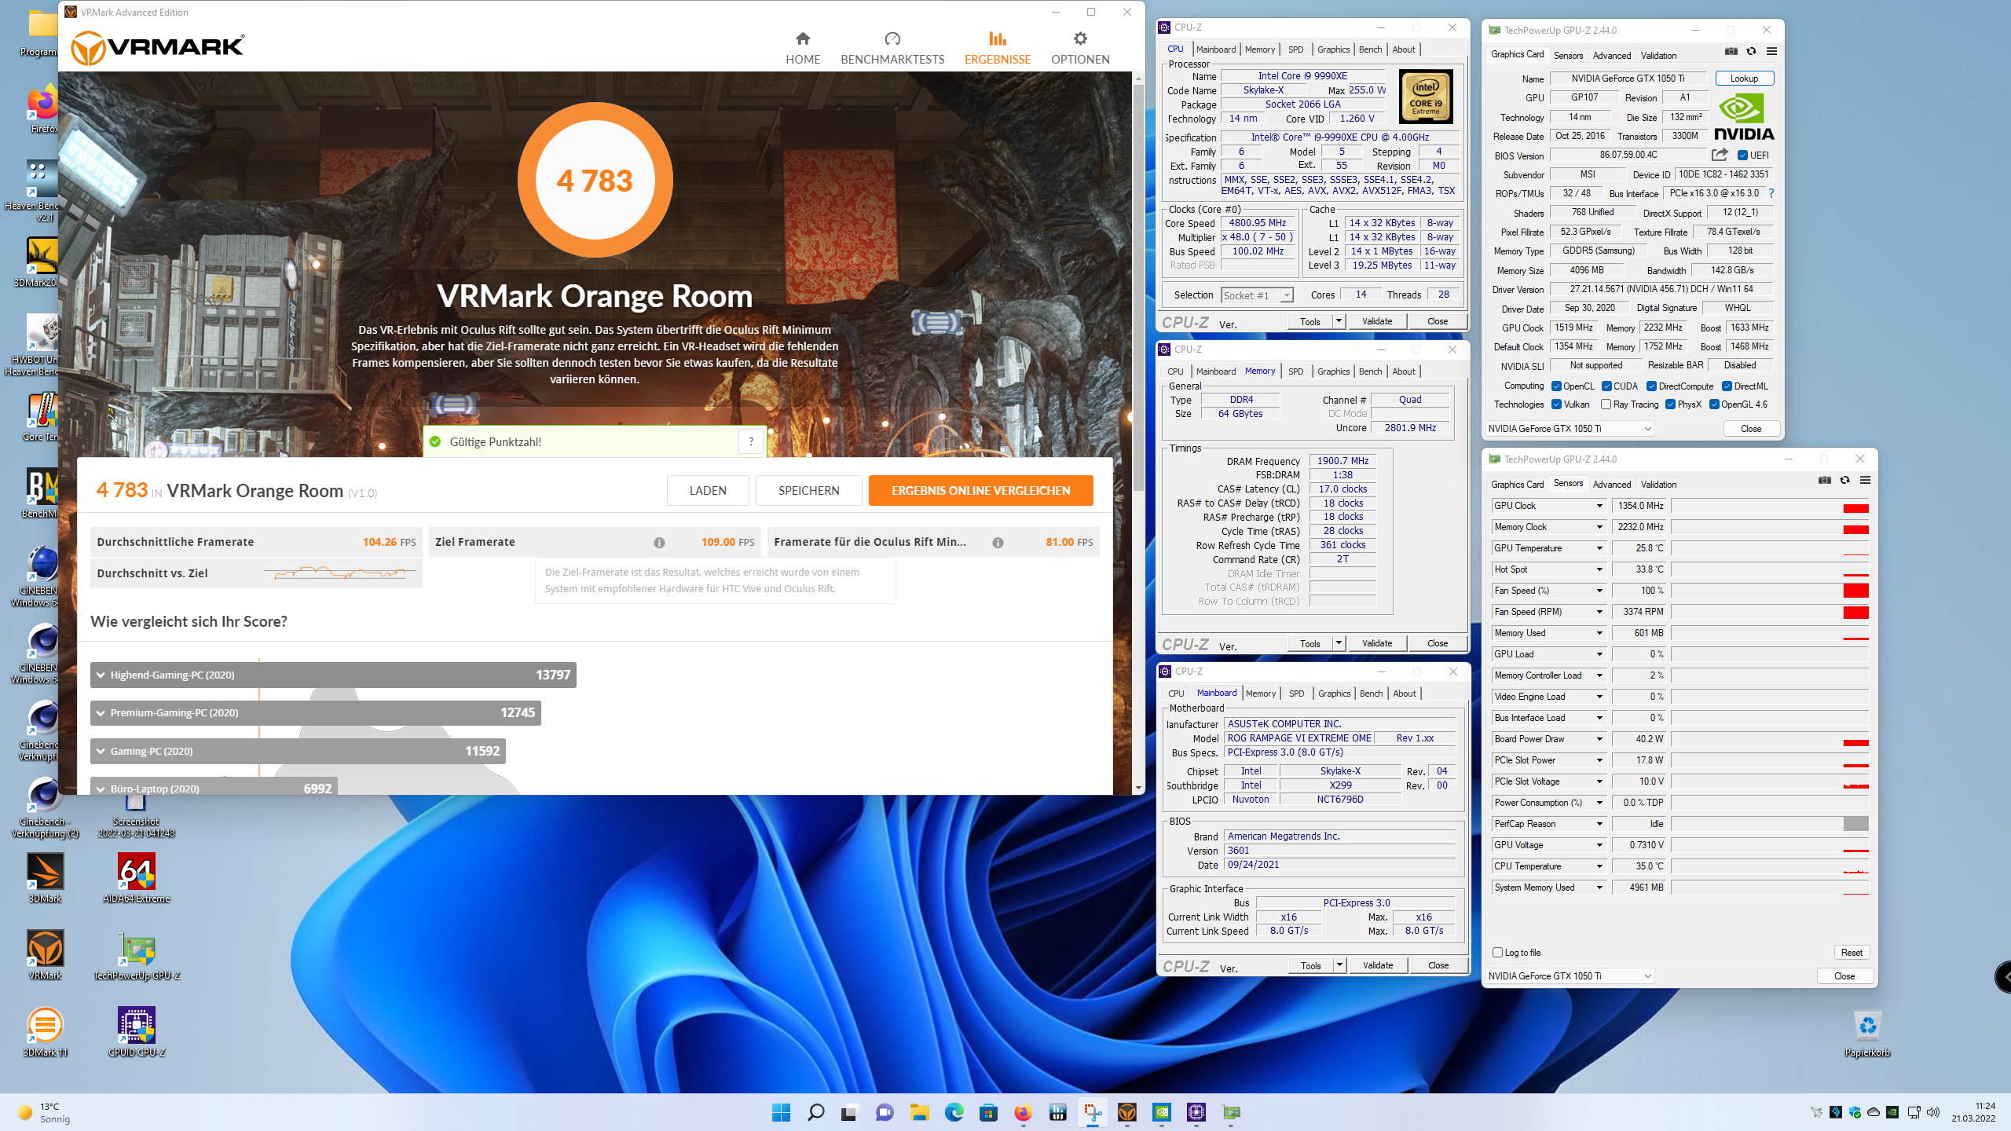Open CPUID CPU-Z desktop shortcut
Image resolution: width=2011 pixels, height=1131 pixels.
click(x=137, y=1032)
